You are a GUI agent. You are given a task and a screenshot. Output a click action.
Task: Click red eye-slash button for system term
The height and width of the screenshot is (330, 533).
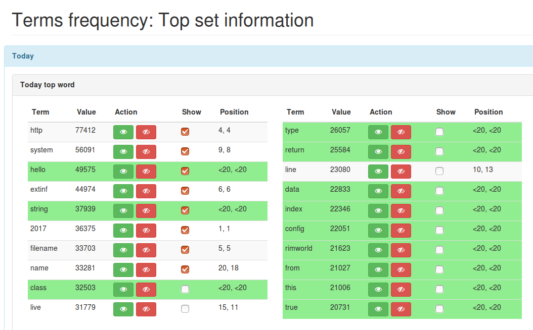146,152
